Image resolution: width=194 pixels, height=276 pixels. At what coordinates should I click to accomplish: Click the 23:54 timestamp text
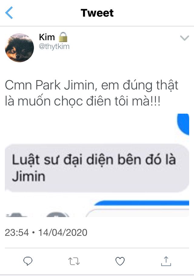(17, 232)
